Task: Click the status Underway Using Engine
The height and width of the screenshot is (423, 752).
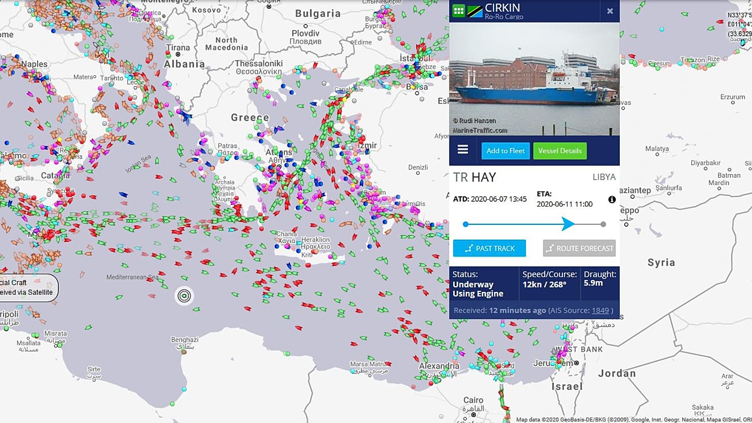Action: tap(478, 289)
